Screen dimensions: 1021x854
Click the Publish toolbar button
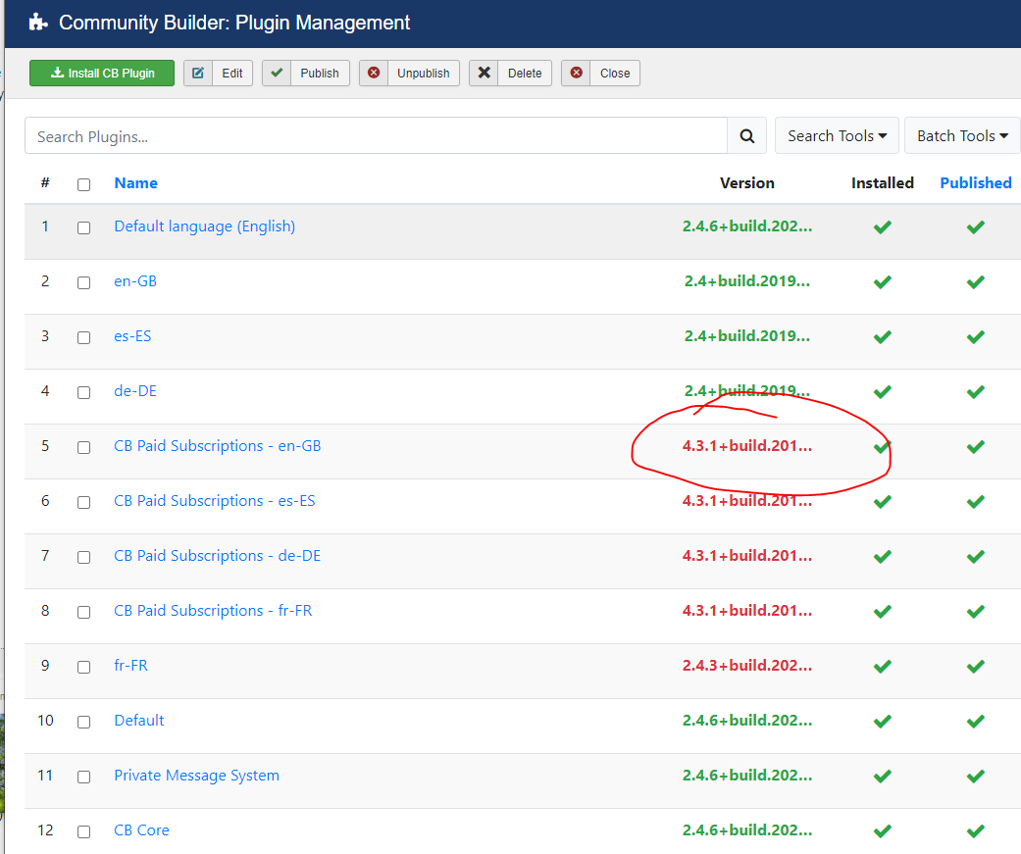coord(306,73)
